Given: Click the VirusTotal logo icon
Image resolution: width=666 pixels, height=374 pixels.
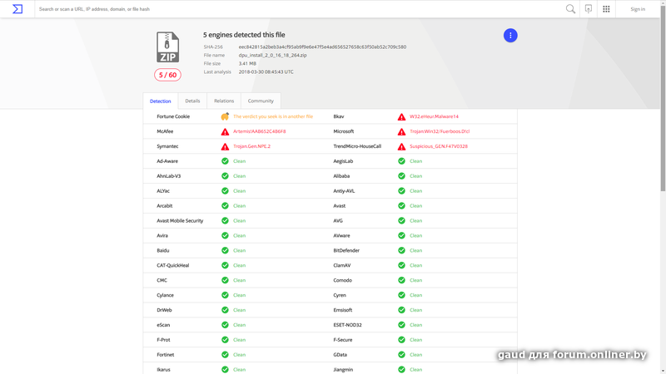Looking at the screenshot, I should tap(17, 9).
